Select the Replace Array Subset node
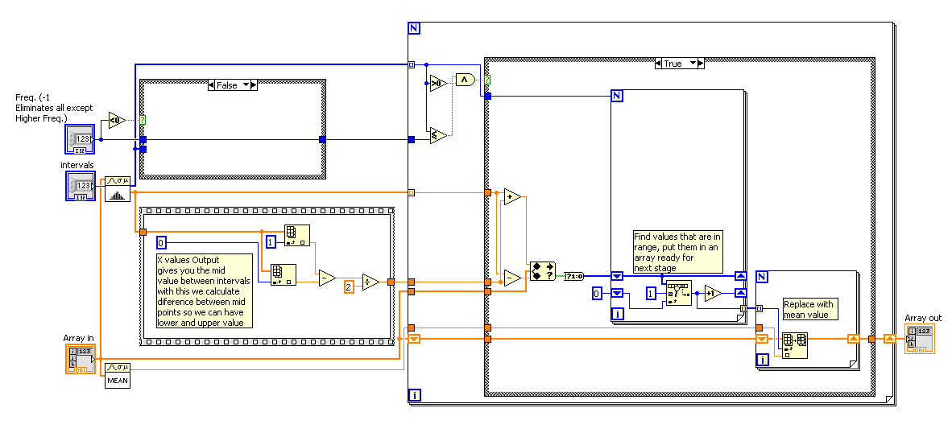 click(796, 345)
